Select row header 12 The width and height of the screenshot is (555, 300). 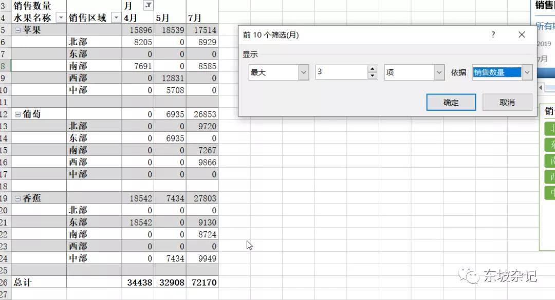pos(5,114)
